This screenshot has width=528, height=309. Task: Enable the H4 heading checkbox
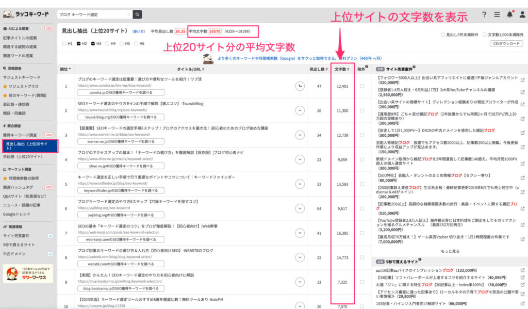[x=107, y=43]
